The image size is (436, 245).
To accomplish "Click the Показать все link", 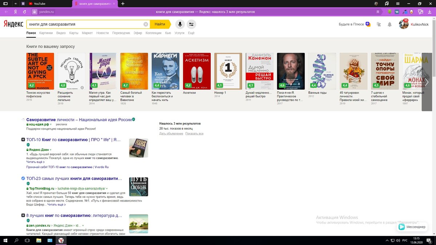I will click(194, 134).
